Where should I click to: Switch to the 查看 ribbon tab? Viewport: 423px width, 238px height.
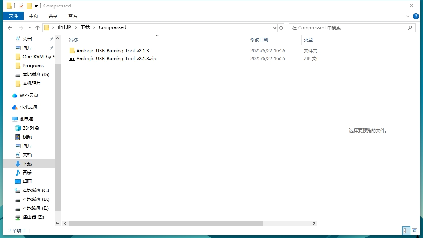coord(72,16)
